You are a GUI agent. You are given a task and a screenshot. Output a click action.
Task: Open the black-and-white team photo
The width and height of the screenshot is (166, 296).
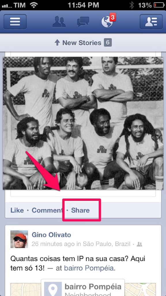click(83, 123)
